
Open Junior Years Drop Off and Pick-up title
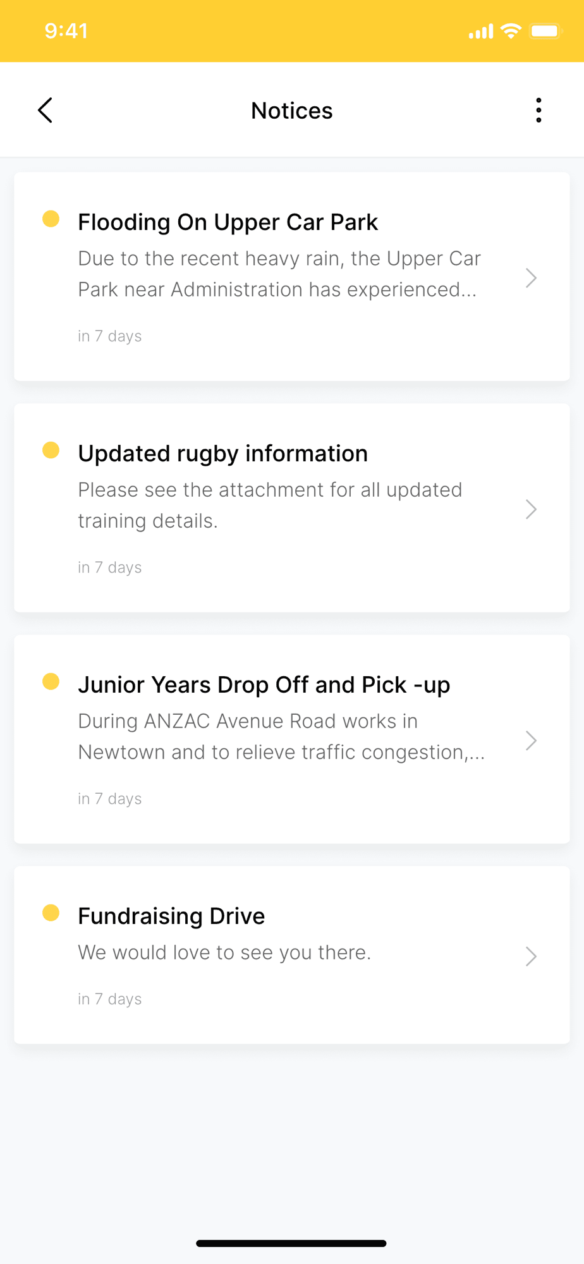(x=264, y=685)
